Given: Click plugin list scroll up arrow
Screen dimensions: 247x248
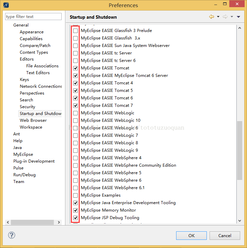Looking at the screenshot, I should (240, 28).
